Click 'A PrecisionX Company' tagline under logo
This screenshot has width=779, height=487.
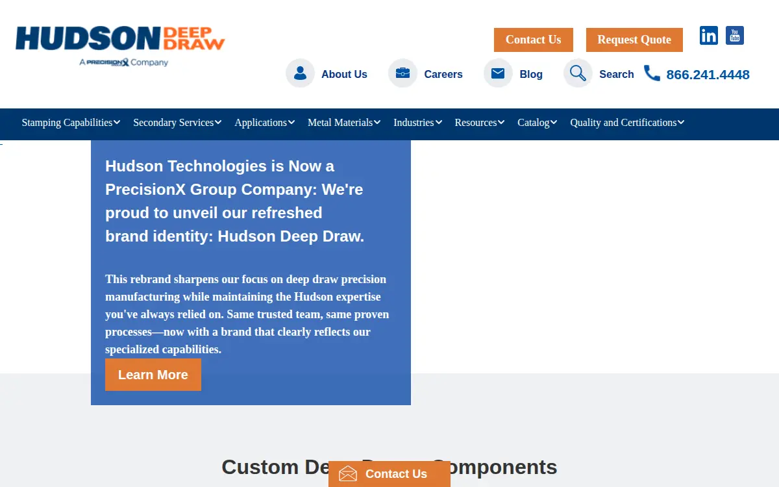(123, 62)
